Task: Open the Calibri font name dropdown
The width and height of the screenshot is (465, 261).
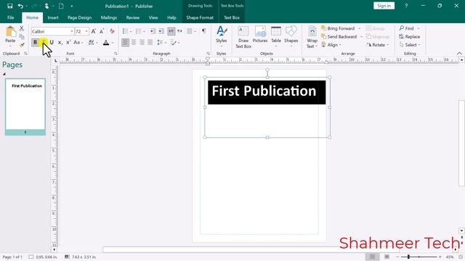Action: coord(72,31)
